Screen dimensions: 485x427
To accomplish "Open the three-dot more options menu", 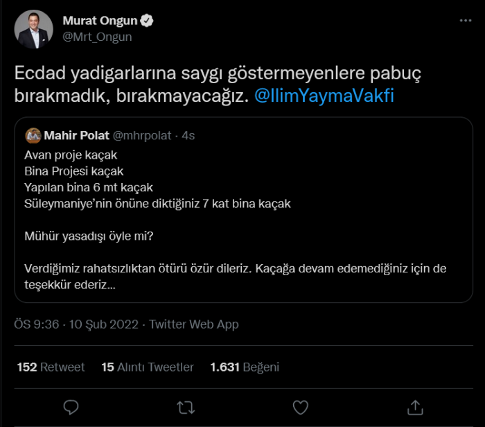I will pyautogui.click(x=466, y=21).
